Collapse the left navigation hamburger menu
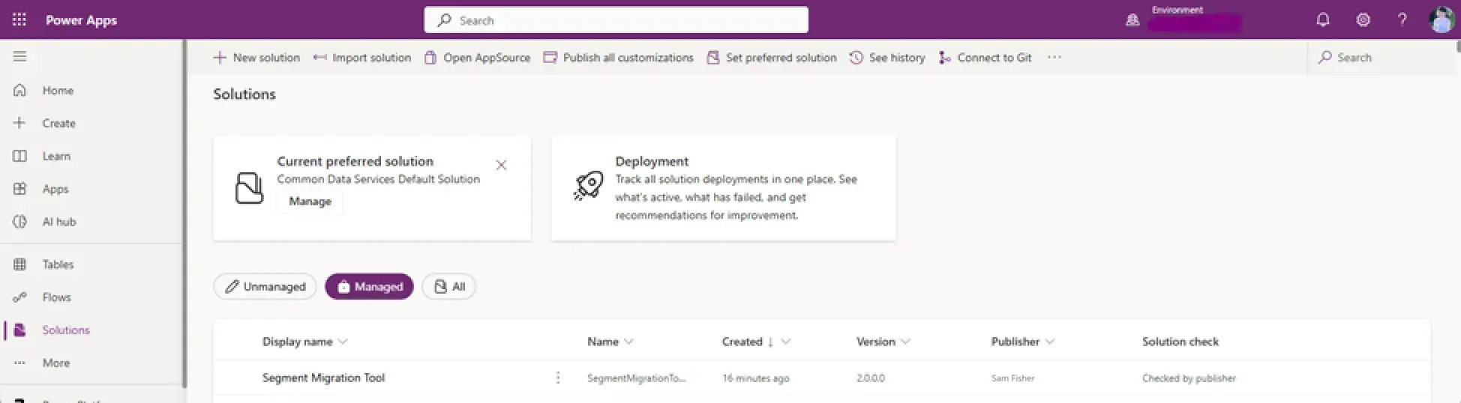 [19, 56]
